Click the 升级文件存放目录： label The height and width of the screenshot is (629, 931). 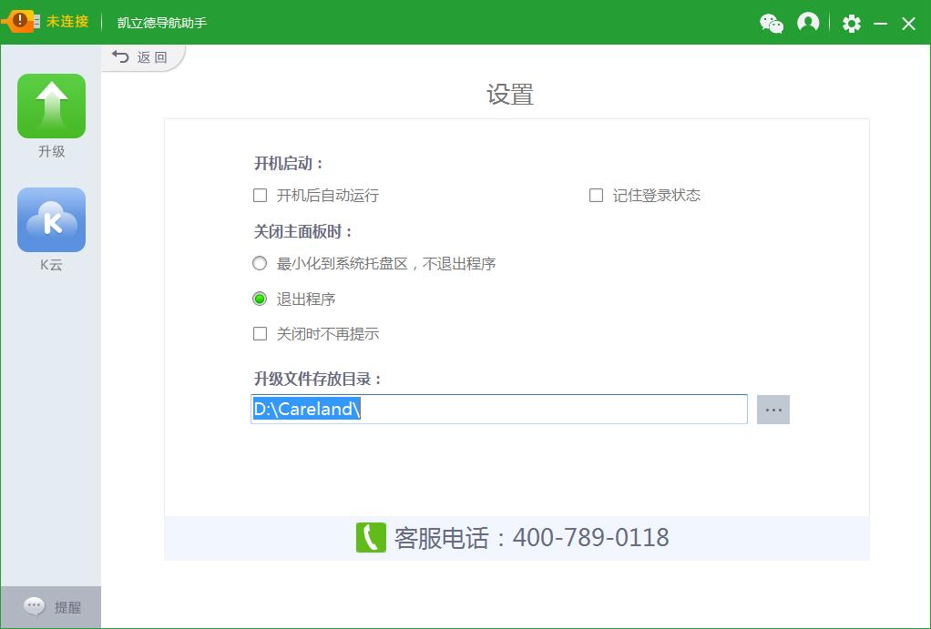(x=318, y=379)
